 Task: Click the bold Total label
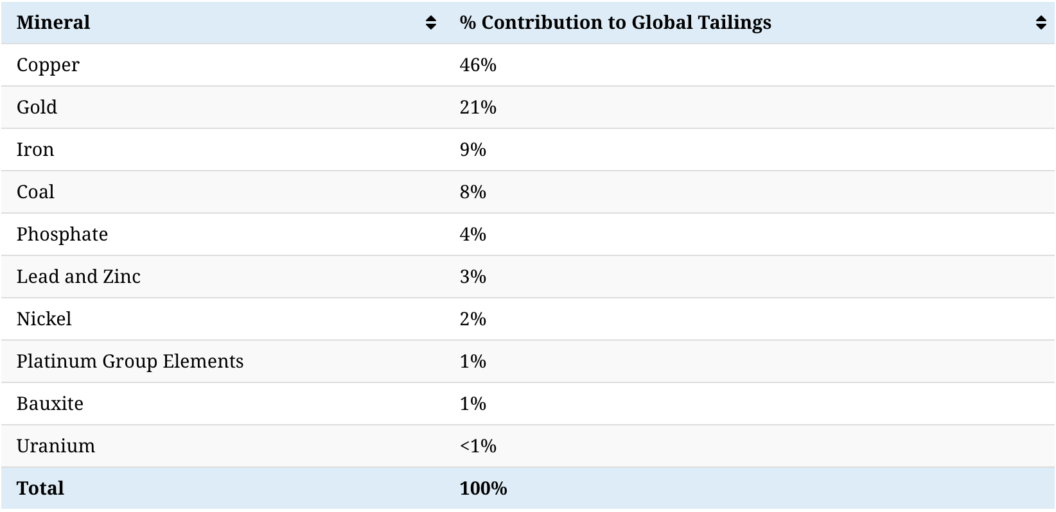[x=40, y=488]
